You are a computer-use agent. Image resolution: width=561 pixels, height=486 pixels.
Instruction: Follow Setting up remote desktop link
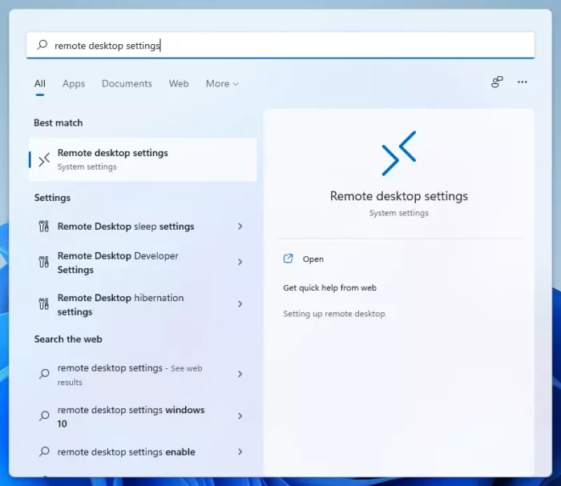tap(334, 314)
